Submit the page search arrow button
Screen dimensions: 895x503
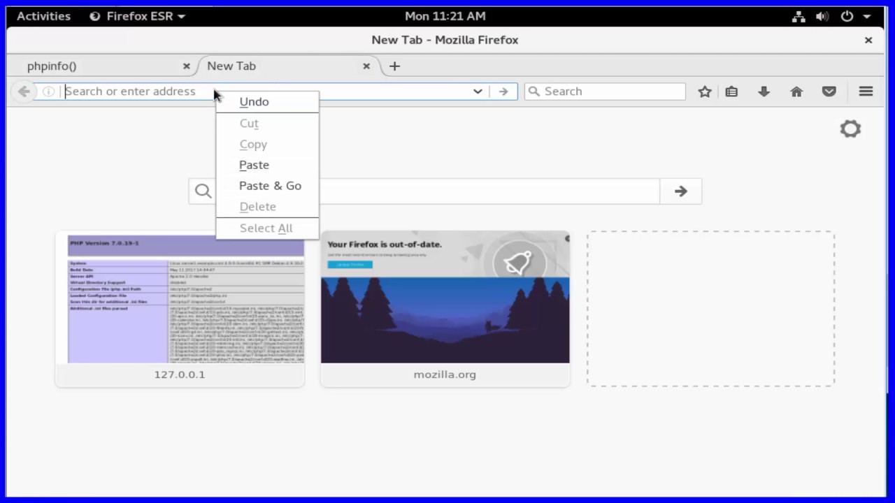[680, 191]
